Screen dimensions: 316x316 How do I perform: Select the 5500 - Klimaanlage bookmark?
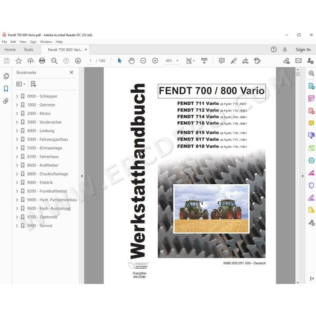[x=45, y=148]
